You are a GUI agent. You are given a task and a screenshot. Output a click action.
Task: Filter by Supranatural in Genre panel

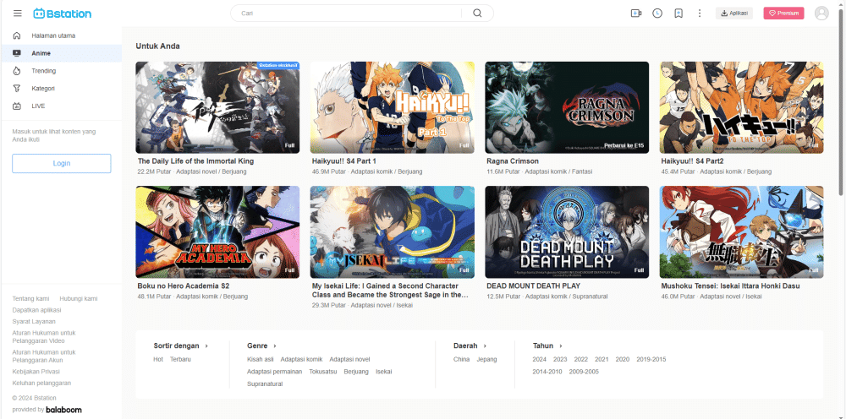point(265,384)
